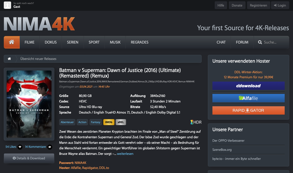
Task: Click the comment bubble icon
Action: pos(50,147)
